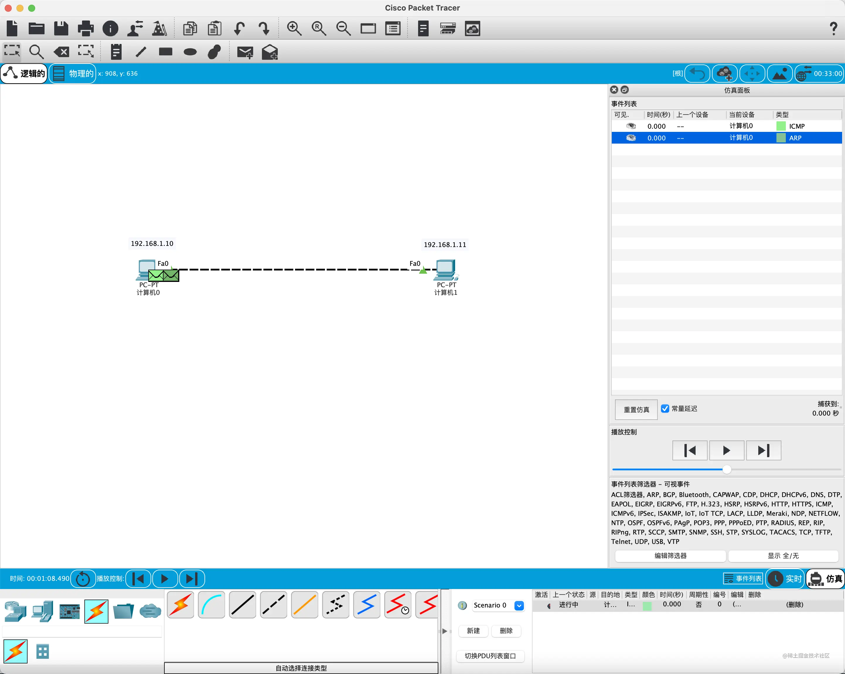Viewport: 845px width, 674px height.
Task: Add a simple PDU envelope
Action: [x=245, y=52]
